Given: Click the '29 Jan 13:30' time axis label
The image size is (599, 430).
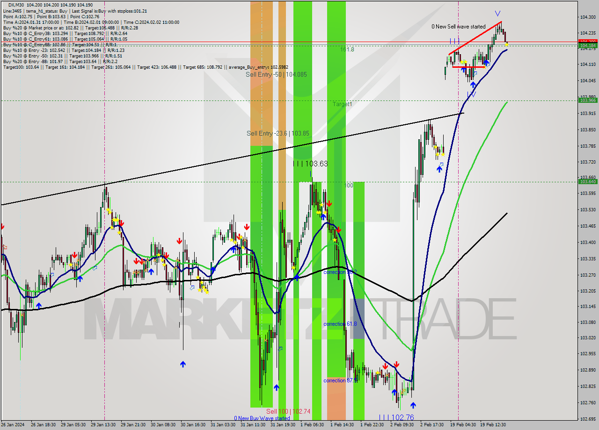Looking at the screenshot, I should 102,425.
